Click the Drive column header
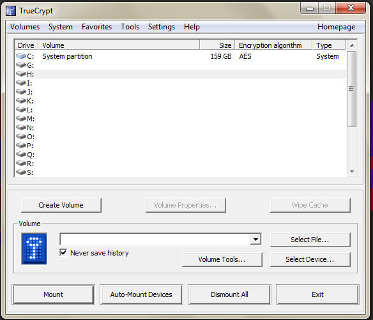The image size is (373, 320). click(x=26, y=45)
